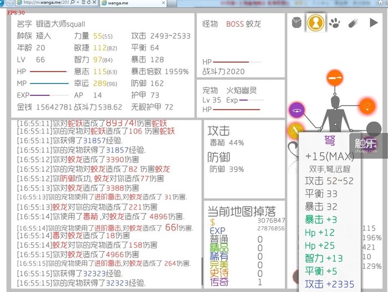Select the empty gray equipment slot
This screenshot has width=388, height=292.
[x=374, y=129]
